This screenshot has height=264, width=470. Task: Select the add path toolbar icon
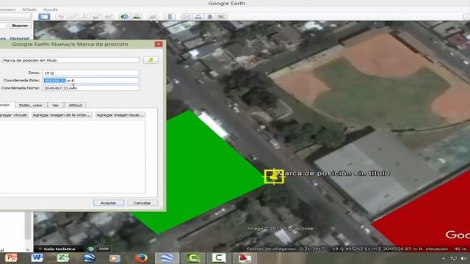coord(84,16)
